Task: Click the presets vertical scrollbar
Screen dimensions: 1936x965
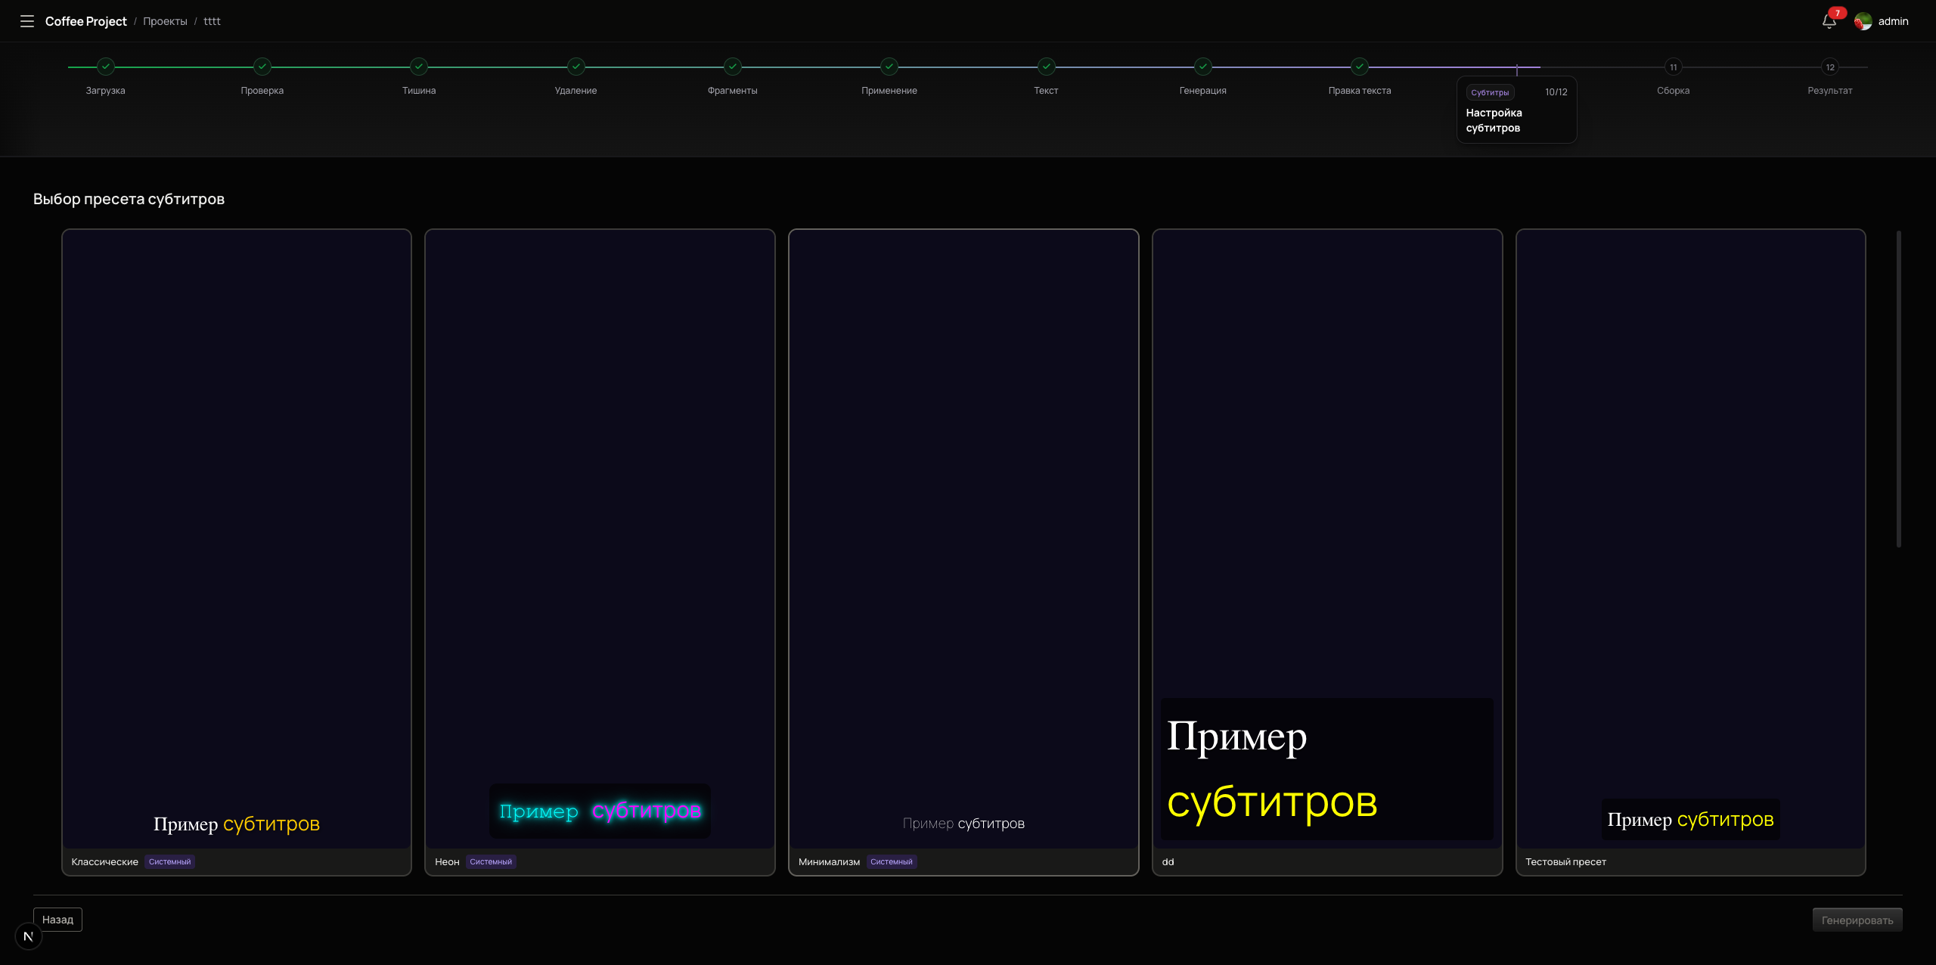Action: tap(1898, 389)
